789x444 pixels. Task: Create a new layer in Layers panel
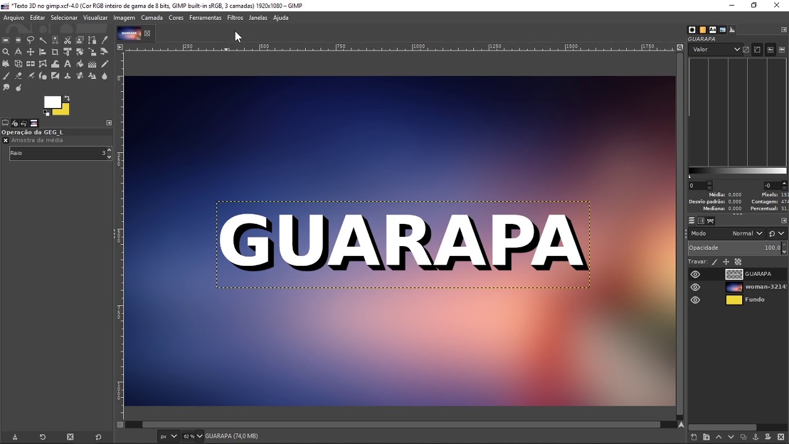[693, 437]
